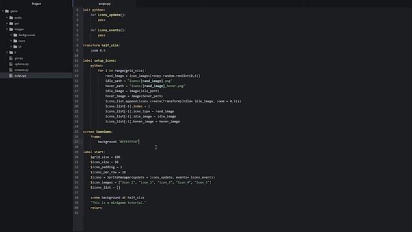Click the images folder icon
Image resolution: width=412 pixels, height=232 pixels.
(x=11, y=29)
